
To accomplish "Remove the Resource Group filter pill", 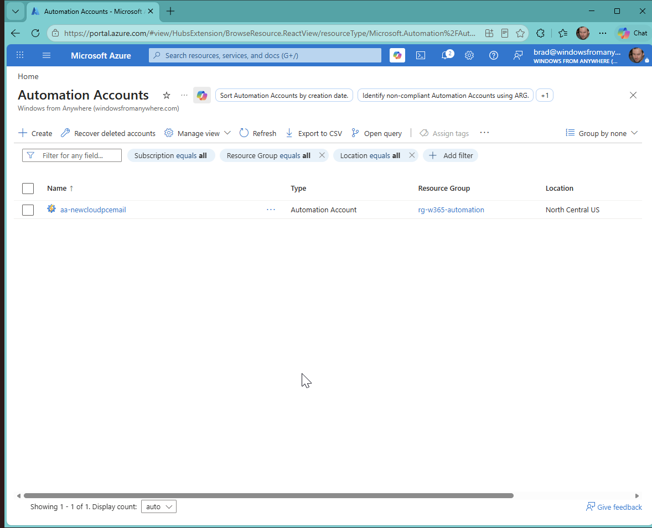I will click(322, 155).
